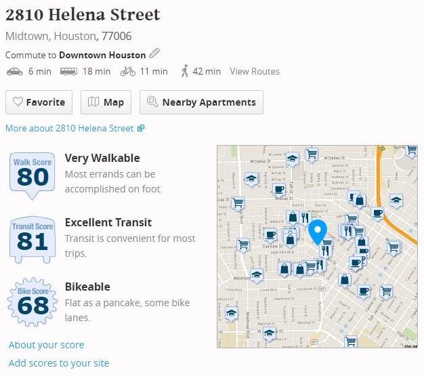Select the bicycle commute time icon
This screenshot has height=376, width=424.
(128, 71)
